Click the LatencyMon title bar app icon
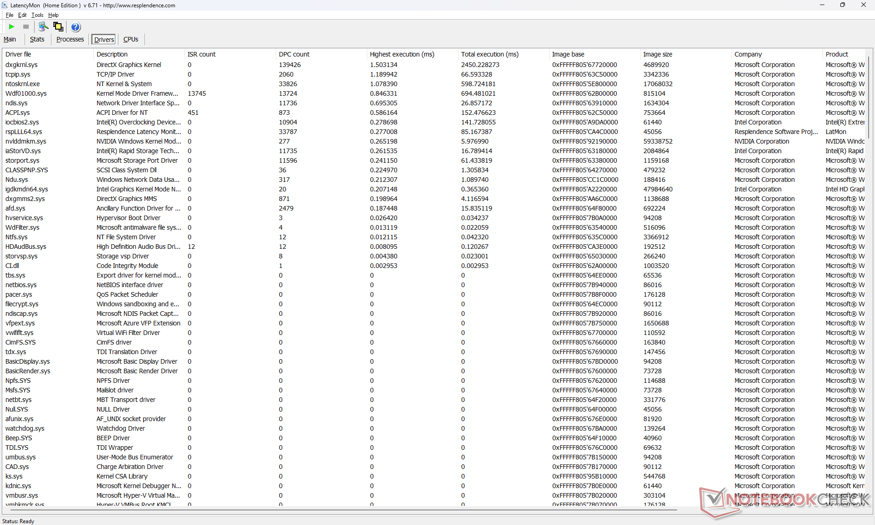875x525 pixels. (x=5, y=5)
